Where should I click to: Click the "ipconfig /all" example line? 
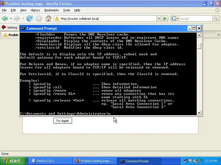tap(93, 87)
